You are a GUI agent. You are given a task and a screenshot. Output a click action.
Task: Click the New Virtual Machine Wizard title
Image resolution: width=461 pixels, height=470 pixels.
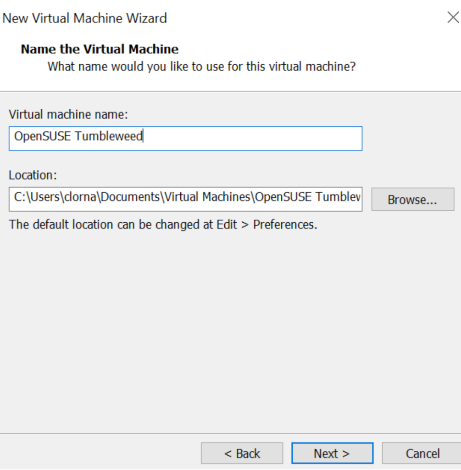click(84, 18)
